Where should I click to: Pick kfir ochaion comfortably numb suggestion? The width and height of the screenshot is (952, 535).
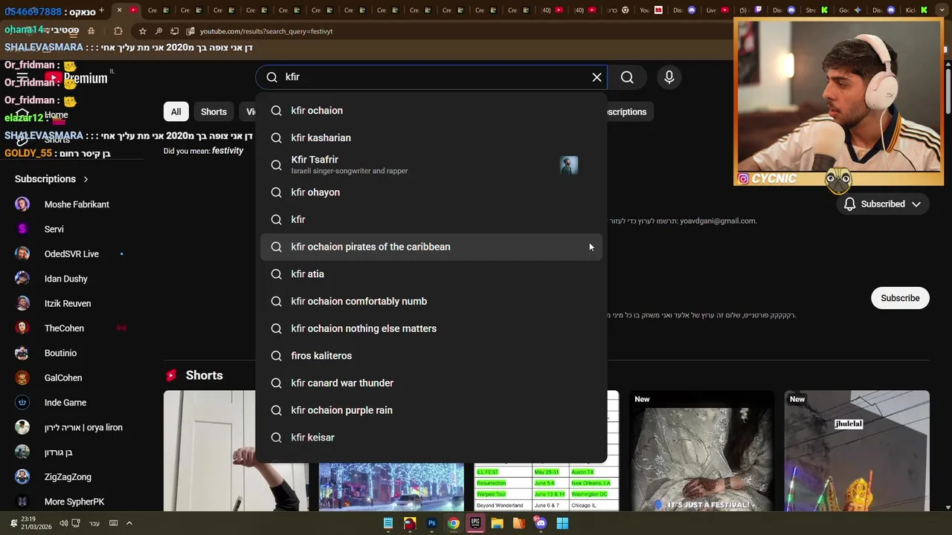coord(431,301)
